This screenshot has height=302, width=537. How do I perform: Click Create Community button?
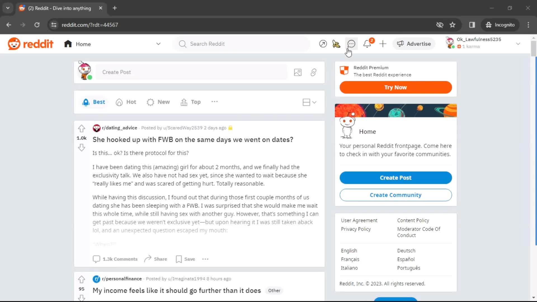tap(395, 195)
